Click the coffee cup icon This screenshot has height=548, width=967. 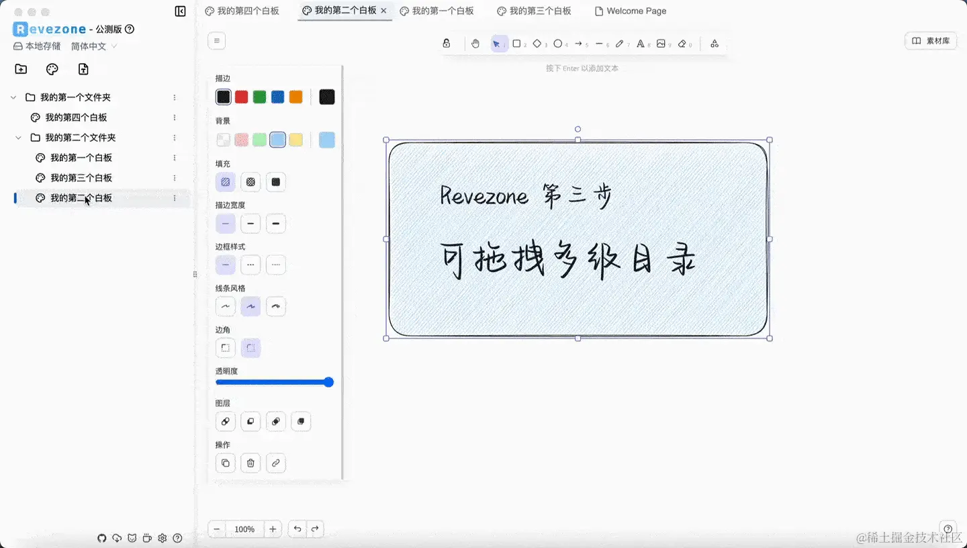pos(147,538)
